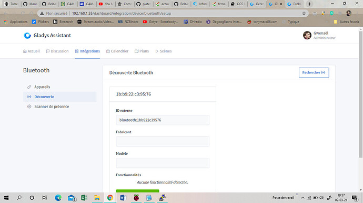Viewport: 363px width, 203px height.
Task: Switch to Chrome on the taskbar
Action: 110,198
